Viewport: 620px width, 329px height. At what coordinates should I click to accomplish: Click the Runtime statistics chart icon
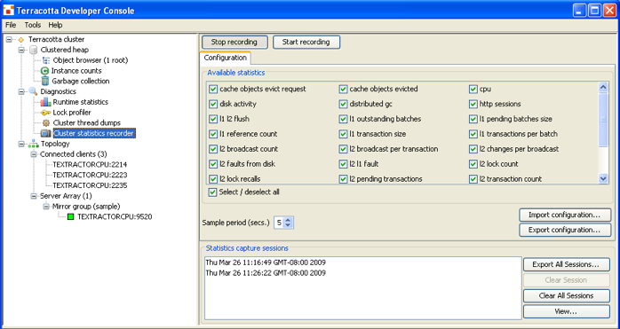coord(46,102)
